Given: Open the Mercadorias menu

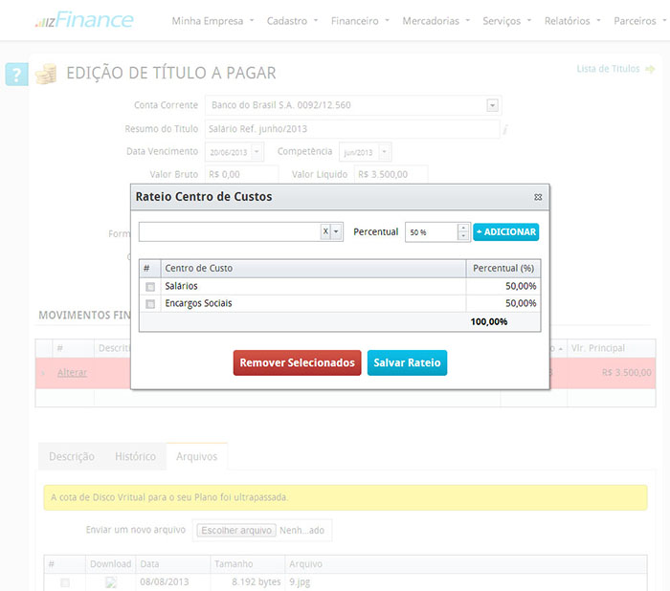Looking at the screenshot, I should tap(435, 21).
